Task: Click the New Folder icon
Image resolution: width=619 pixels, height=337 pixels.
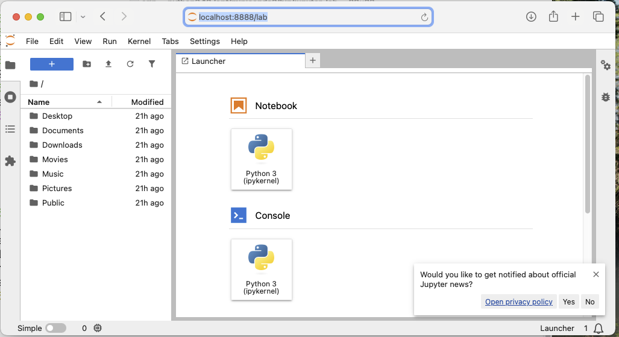Action: coord(87,64)
